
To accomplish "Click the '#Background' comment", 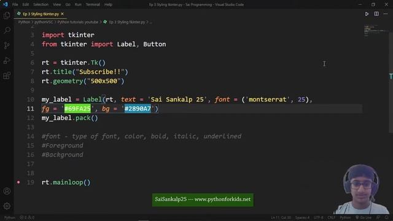I will [x=63, y=155].
